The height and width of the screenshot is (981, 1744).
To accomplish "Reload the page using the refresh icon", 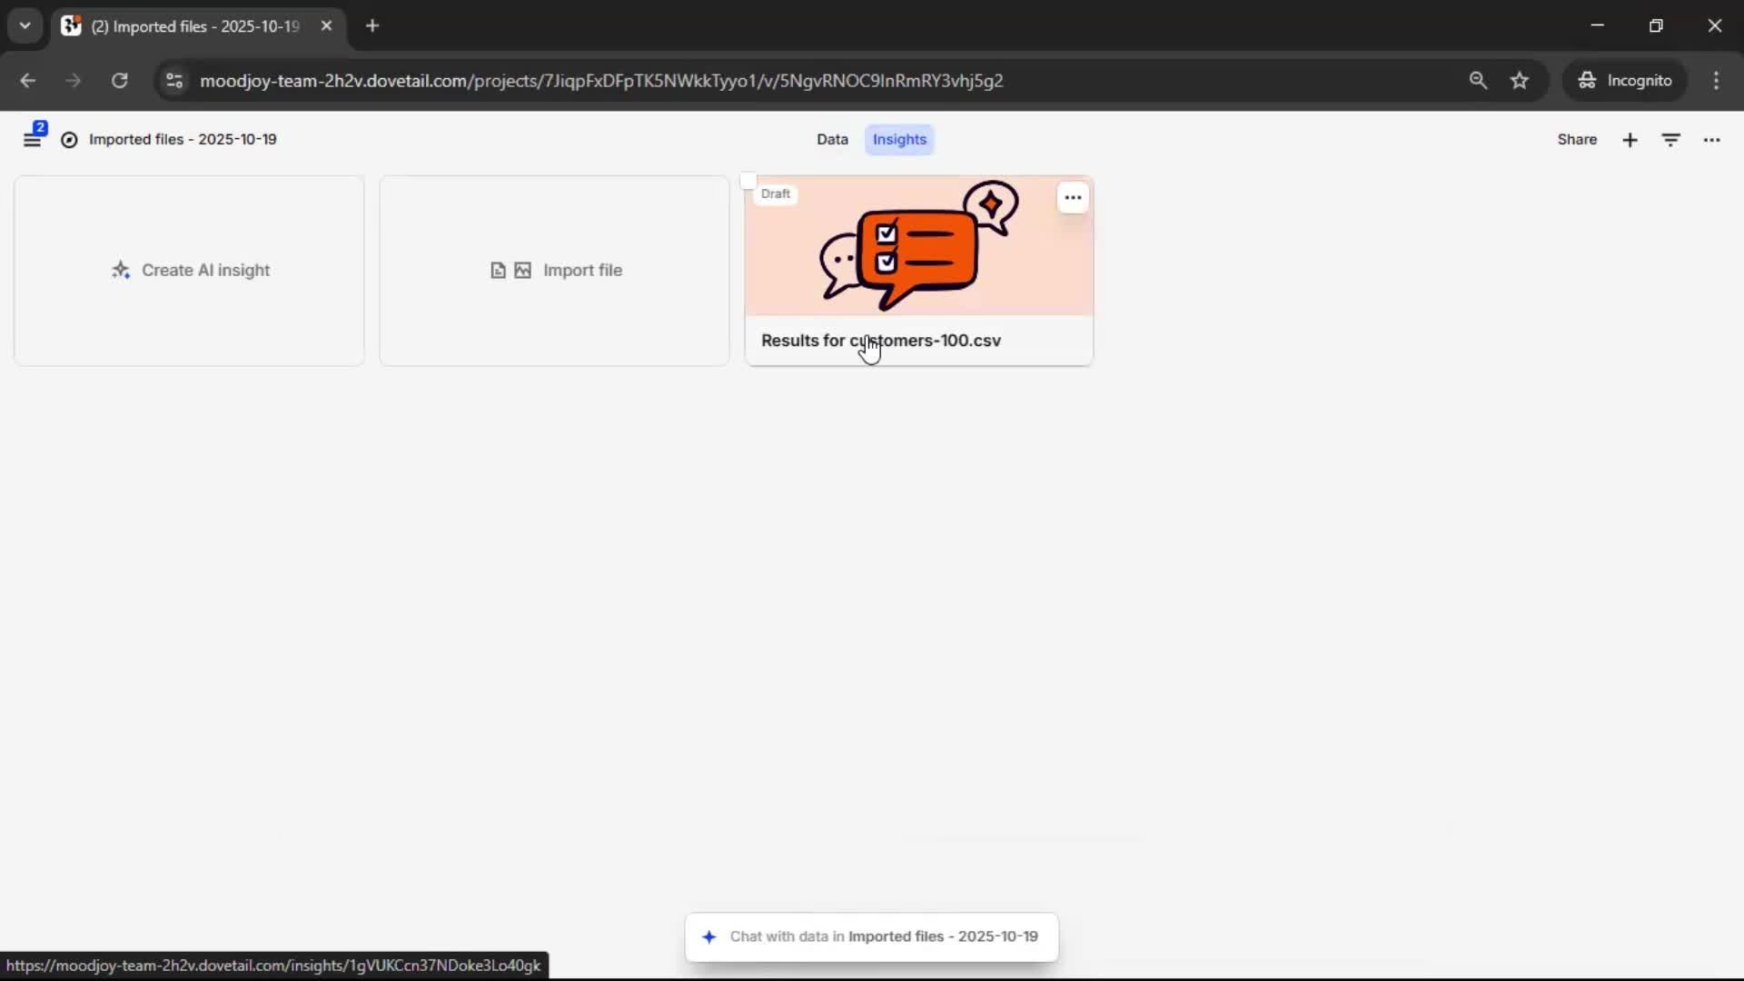I will [x=119, y=81].
